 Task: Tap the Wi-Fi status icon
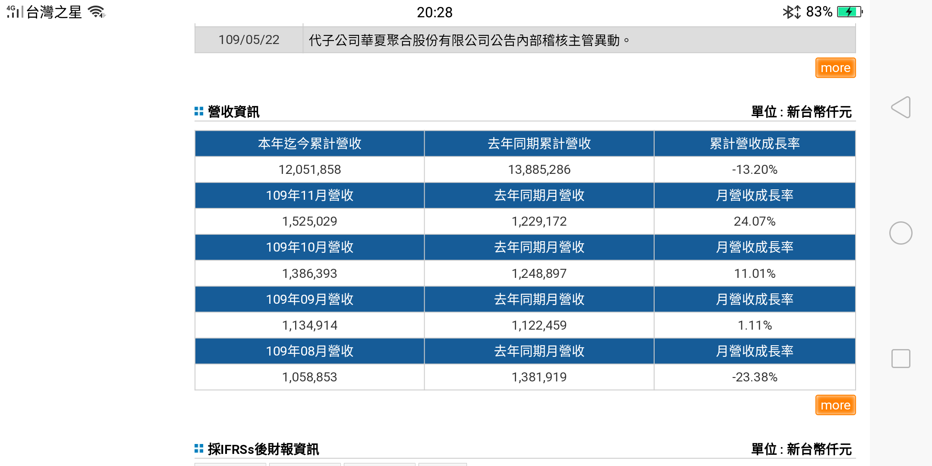(x=96, y=12)
